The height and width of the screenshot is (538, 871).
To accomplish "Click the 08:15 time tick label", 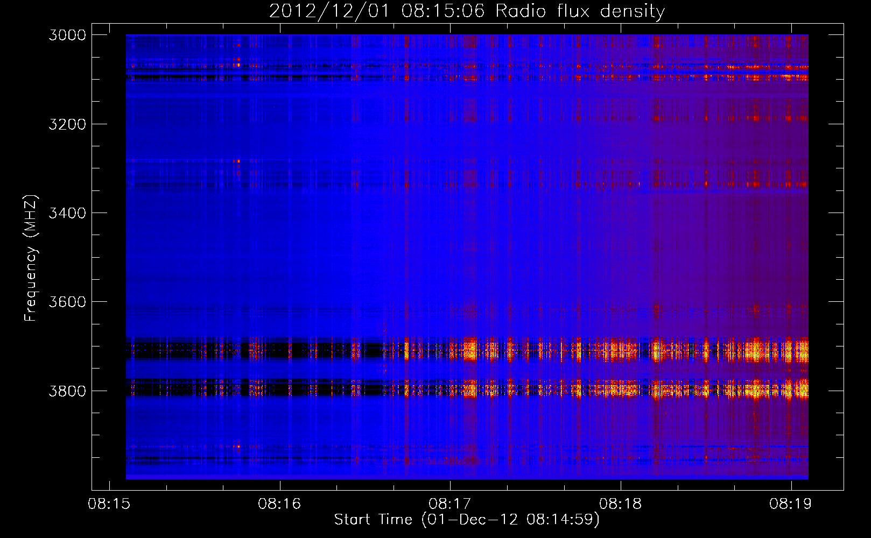I will coord(109,504).
